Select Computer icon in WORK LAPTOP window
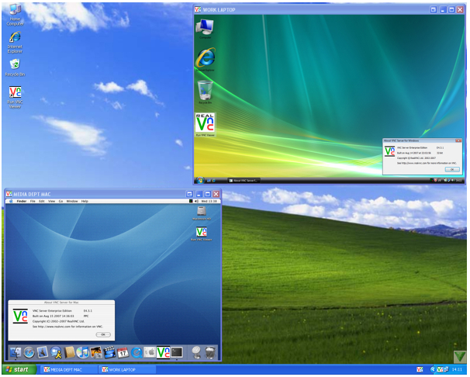The image size is (470, 377). [205, 29]
